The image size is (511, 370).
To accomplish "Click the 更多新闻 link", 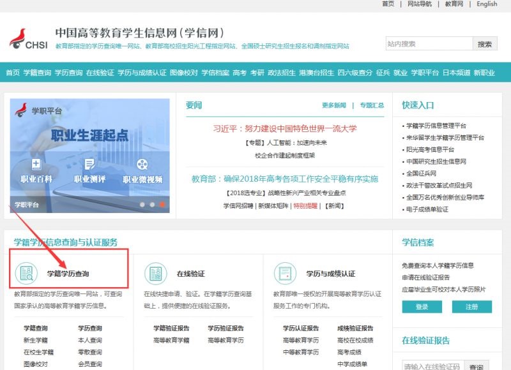I will (x=334, y=105).
